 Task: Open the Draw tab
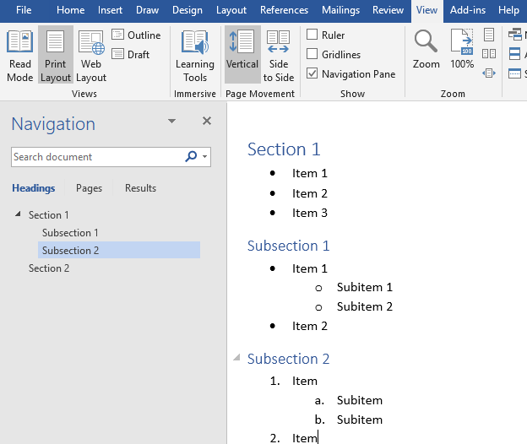[147, 10]
